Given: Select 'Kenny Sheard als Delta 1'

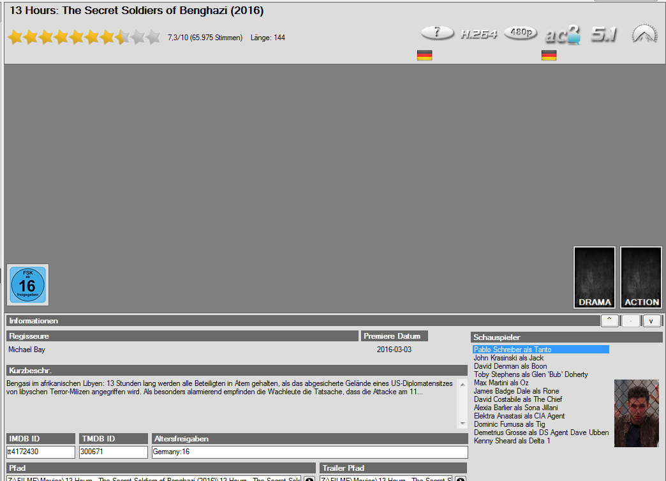Looking at the screenshot, I should point(512,441).
